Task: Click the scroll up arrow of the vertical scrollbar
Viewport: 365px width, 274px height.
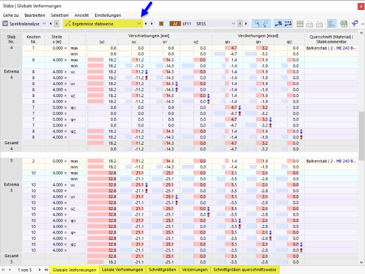Action: point(361,33)
